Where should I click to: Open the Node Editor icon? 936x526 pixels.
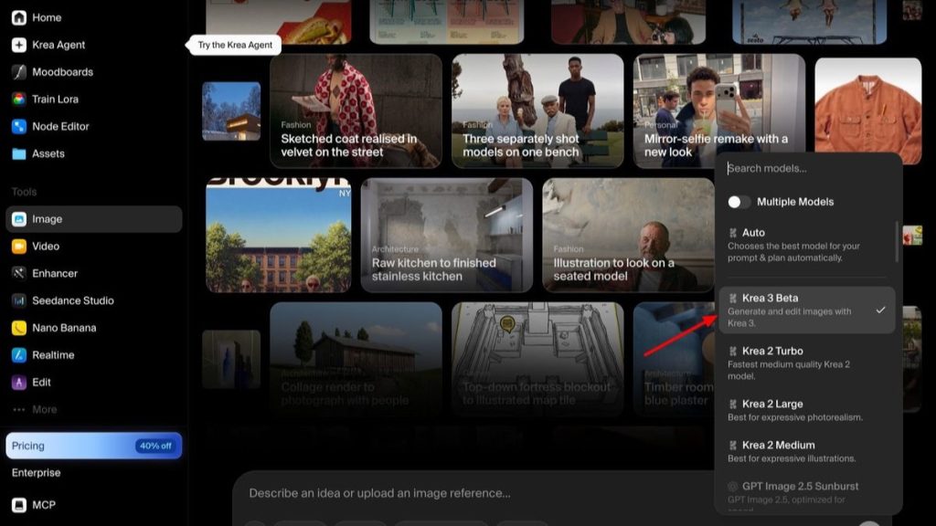(18, 126)
